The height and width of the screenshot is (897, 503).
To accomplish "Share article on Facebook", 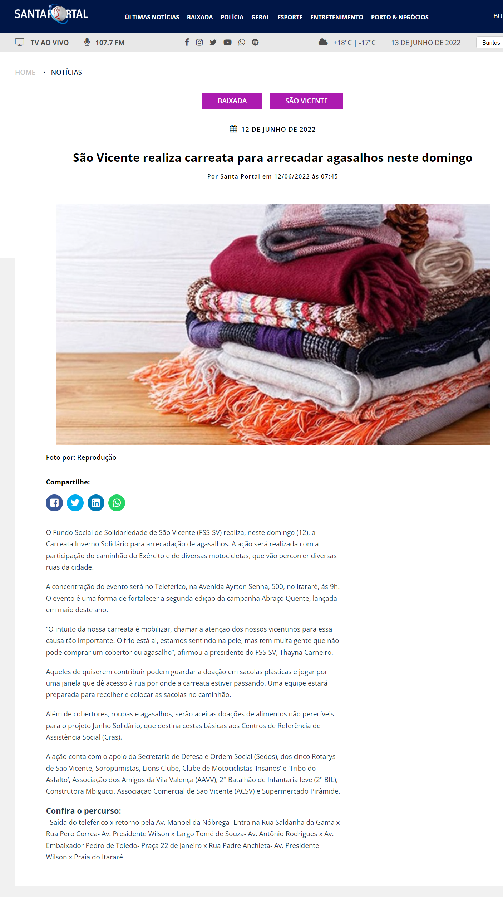I will 54,503.
